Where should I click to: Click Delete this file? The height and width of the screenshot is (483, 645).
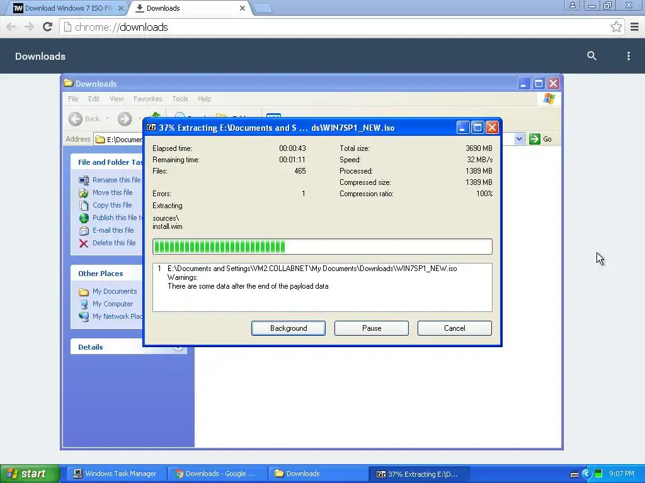point(114,243)
